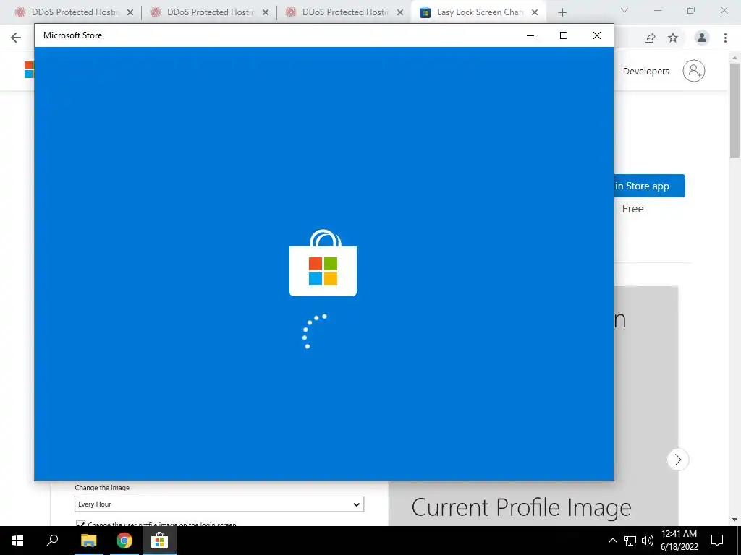741x555 pixels.
Task: Open the Windows Start menu
Action: point(17,541)
